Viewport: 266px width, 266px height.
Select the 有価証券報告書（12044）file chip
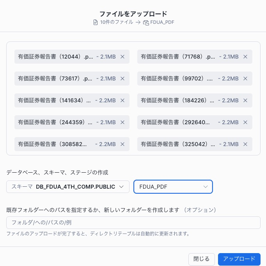coord(55,57)
